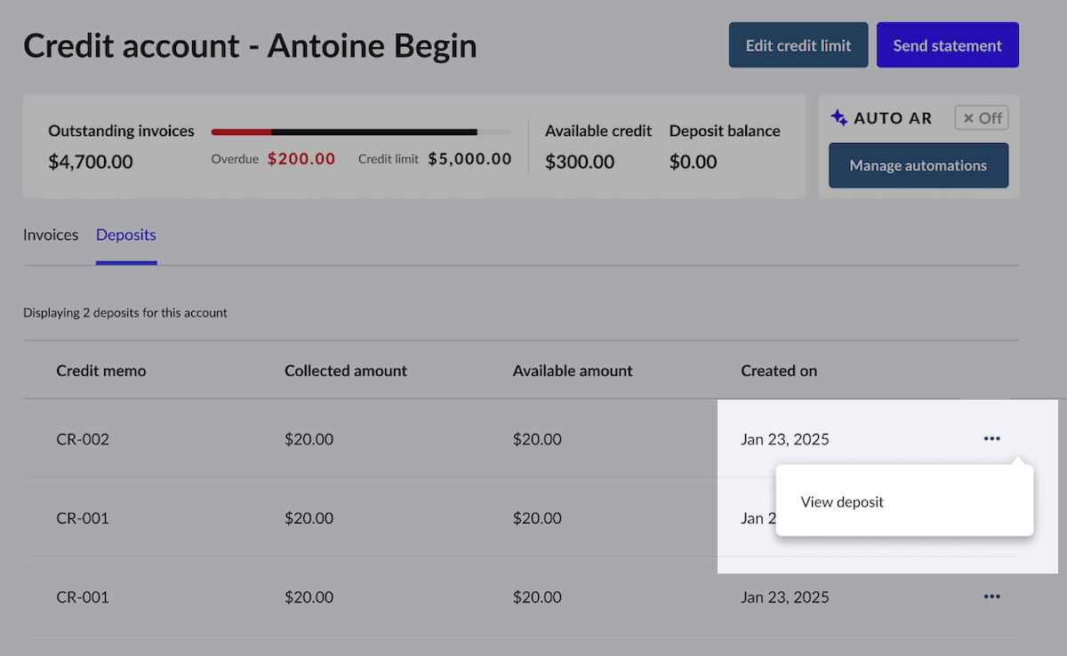The height and width of the screenshot is (656, 1067).
Task: Open the three-dot menu on the middle deposit row
Action: [x=992, y=517]
